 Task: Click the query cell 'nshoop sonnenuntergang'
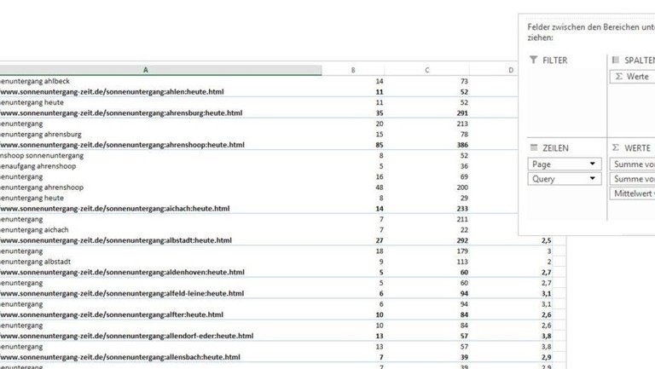click(x=42, y=156)
